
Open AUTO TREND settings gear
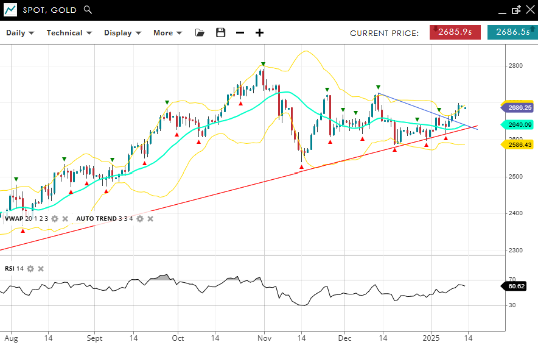point(140,219)
